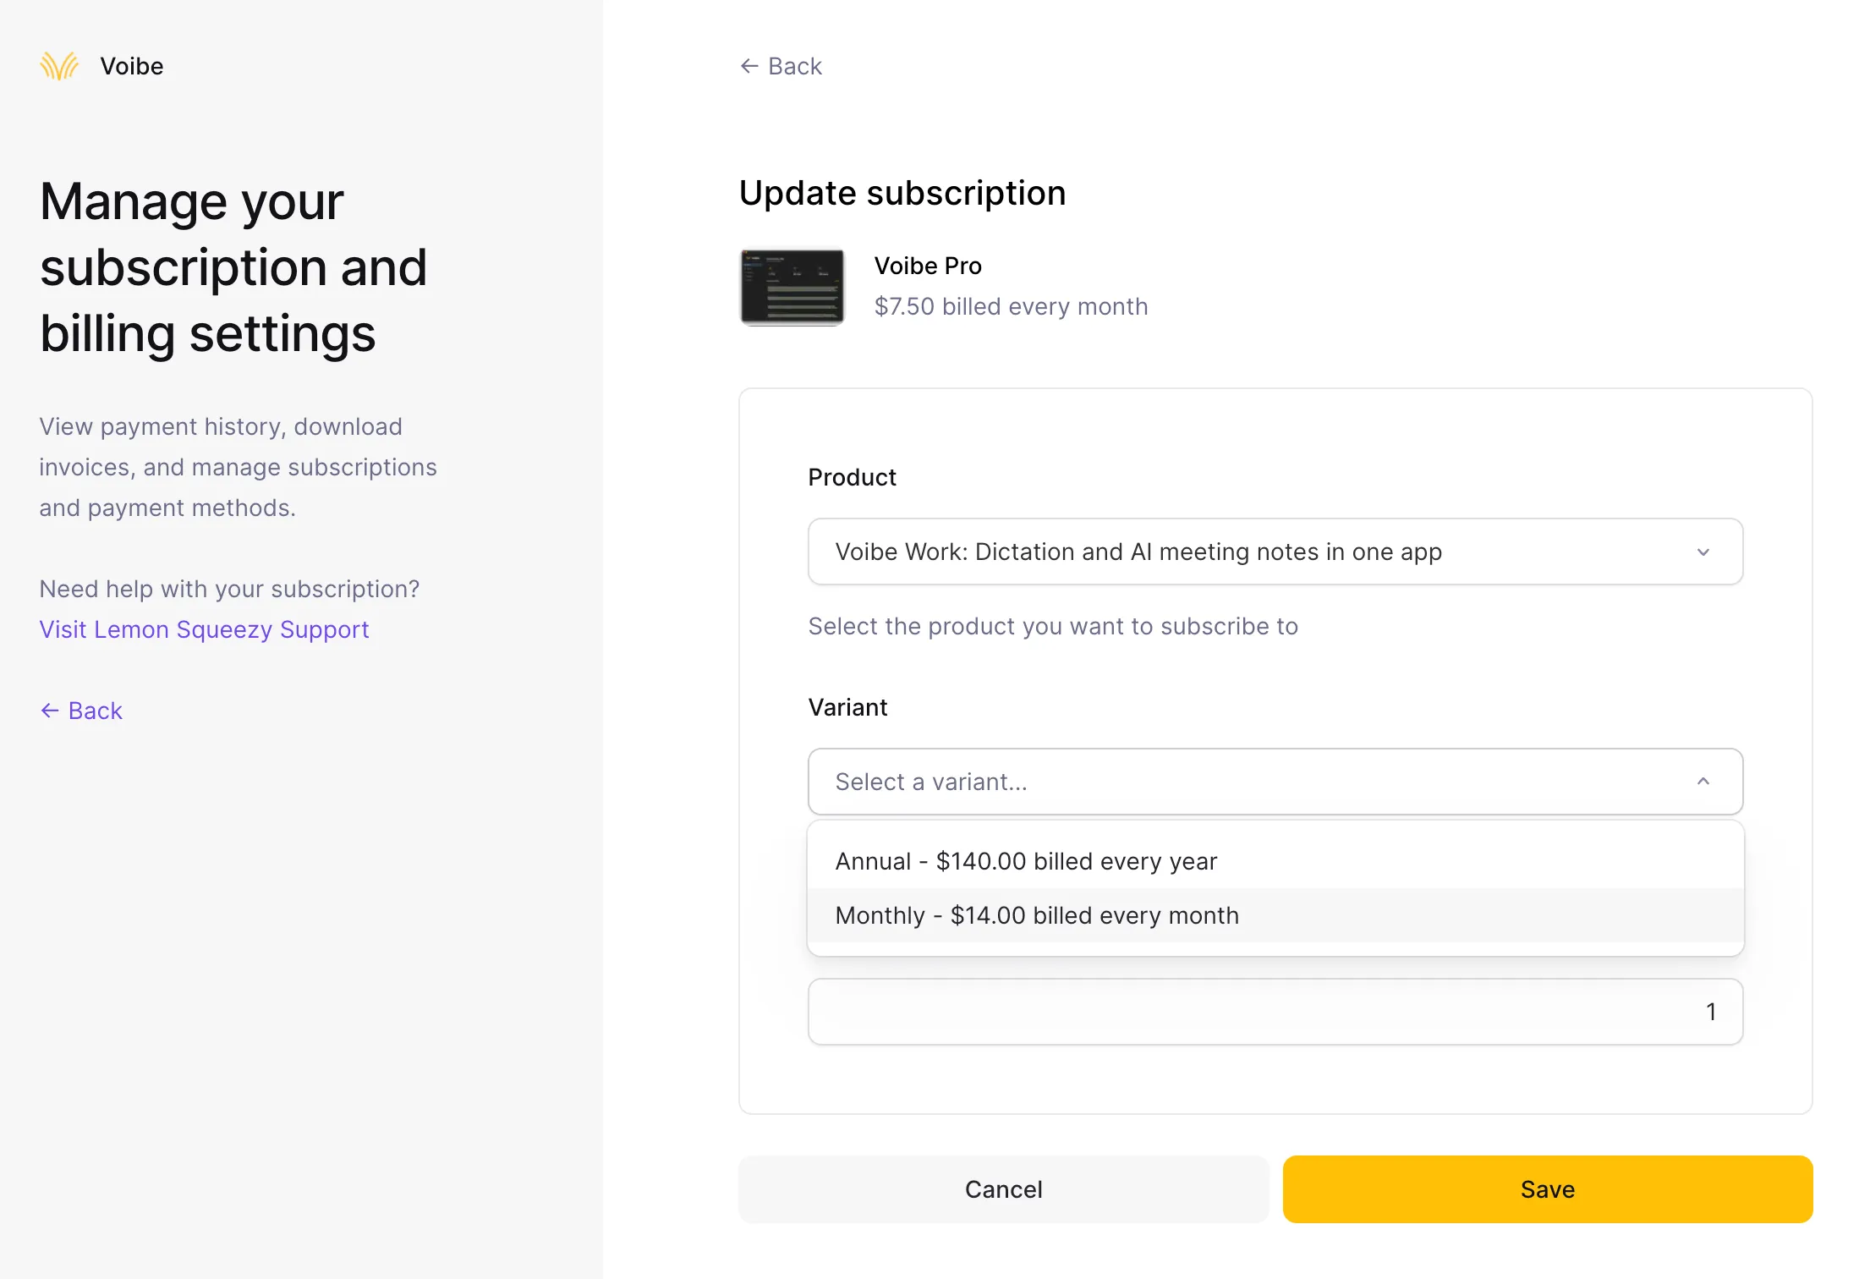The width and height of the screenshot is (1859, 1279).
Task: Click the quantity input field
Action: (1275, 1012)
